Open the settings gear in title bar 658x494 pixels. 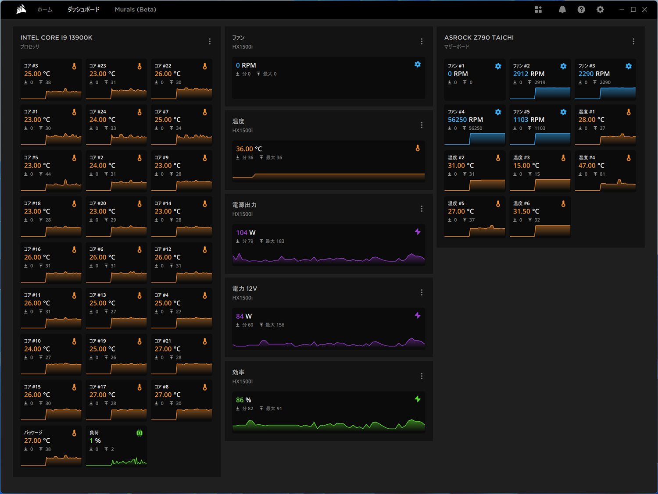[600, 10]
